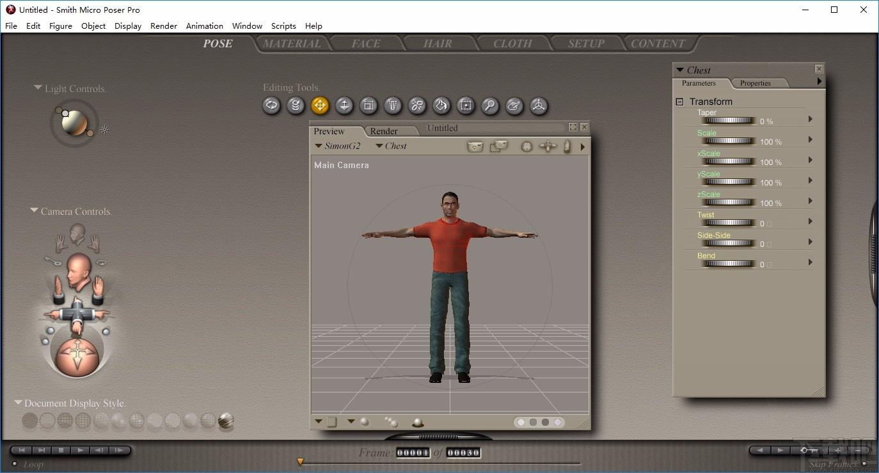Click the animating key icon in camera controls
The width and height of the screenshot is (879, 473).
click(52, 260)
